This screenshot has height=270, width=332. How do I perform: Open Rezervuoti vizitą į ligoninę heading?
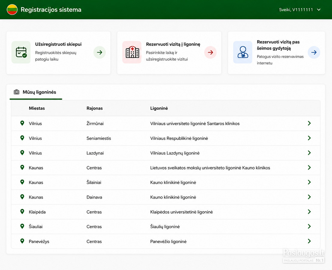click(x=173, y=44)
